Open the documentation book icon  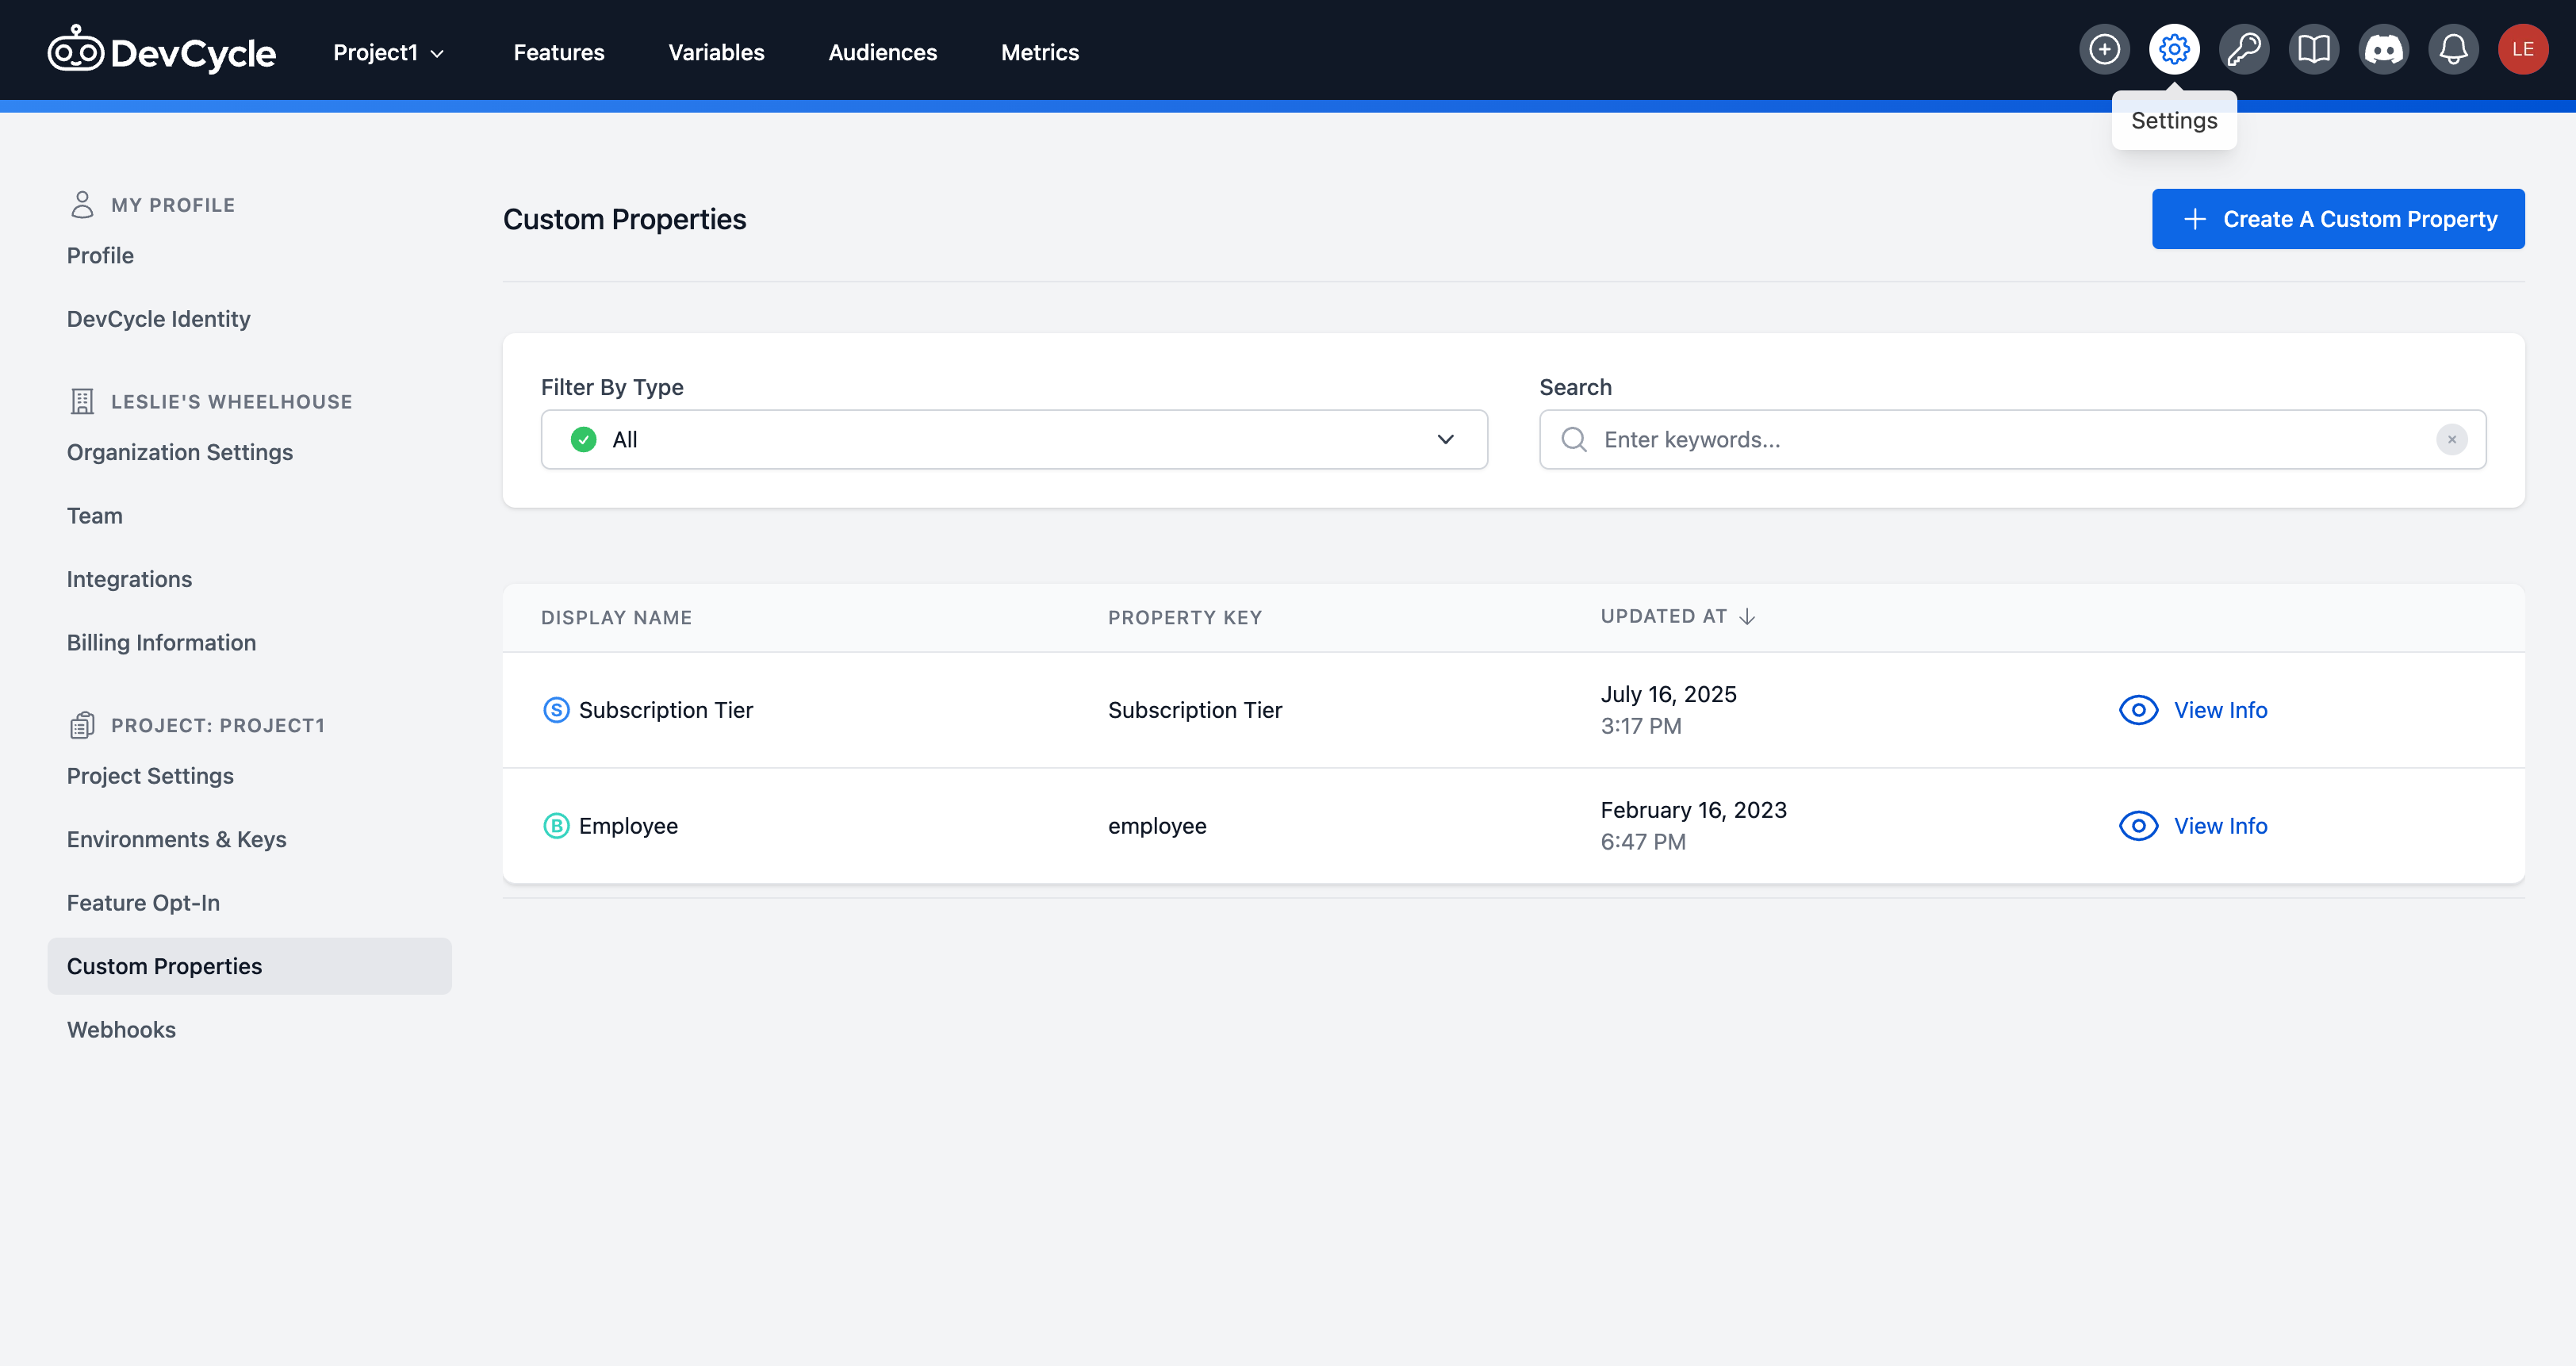pyautogui.click(x=2314, y=48)
